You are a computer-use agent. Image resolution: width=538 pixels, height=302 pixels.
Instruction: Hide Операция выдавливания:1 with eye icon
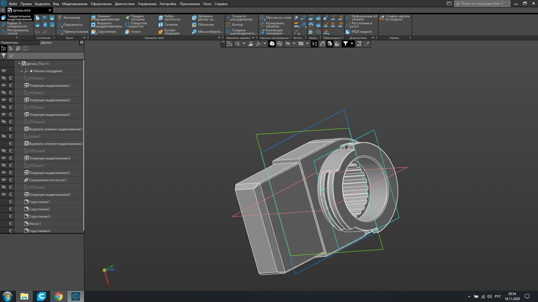pos(4,85)
